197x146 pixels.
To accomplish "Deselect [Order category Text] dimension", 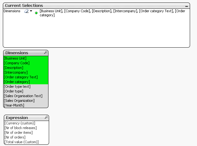I will 26,77.
